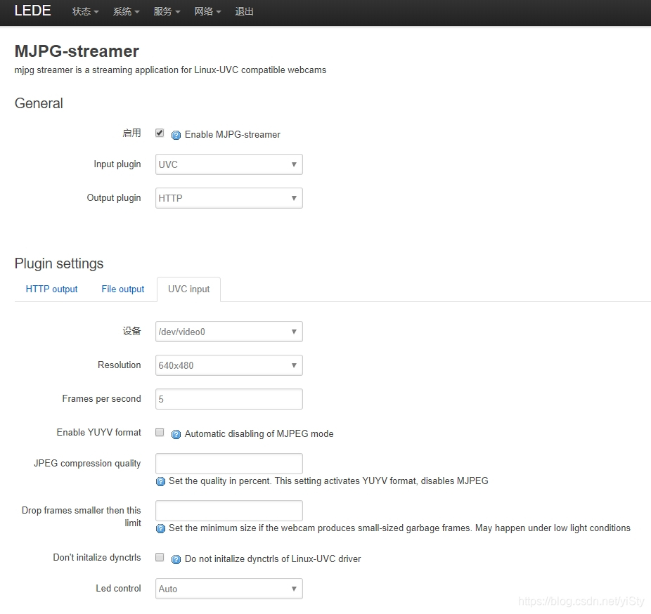
Task: Click help icon beside Do not initalize dynctrls
Action: point(176,560)
